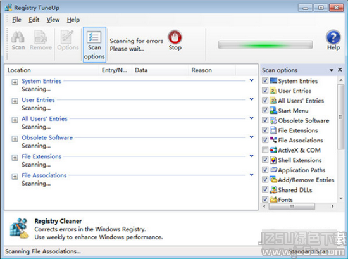Collapse All Users' Entries group with its chevron
Viewport: 348px width, 259px height.
coord(251,118)
